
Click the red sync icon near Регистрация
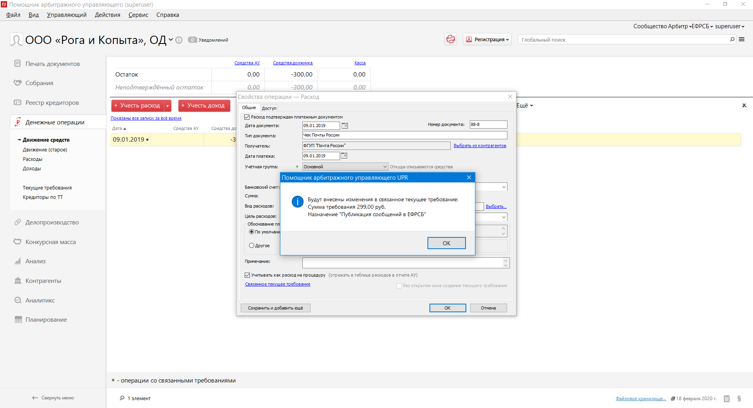tap(451, 39)
